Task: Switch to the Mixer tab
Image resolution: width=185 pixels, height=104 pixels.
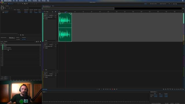Action: tap(53, 6)
